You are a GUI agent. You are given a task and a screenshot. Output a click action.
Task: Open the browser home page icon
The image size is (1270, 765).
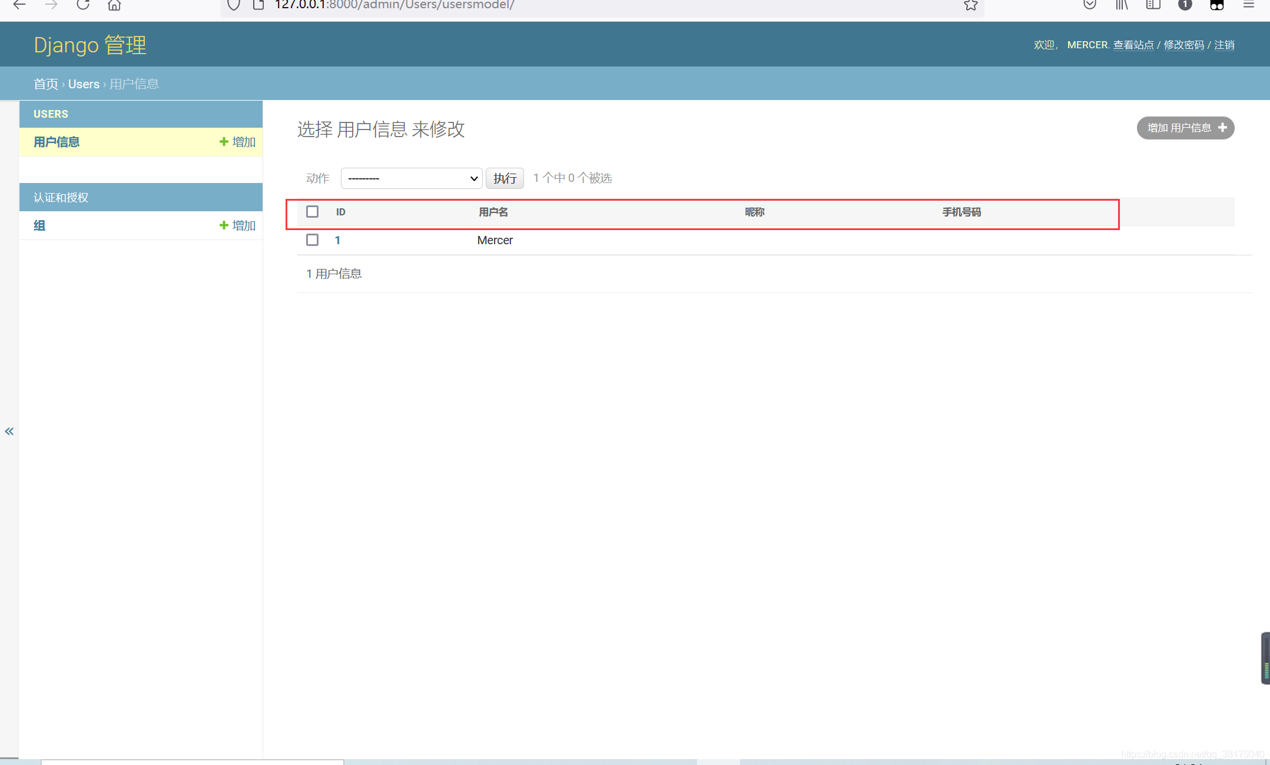click(114, 5)
